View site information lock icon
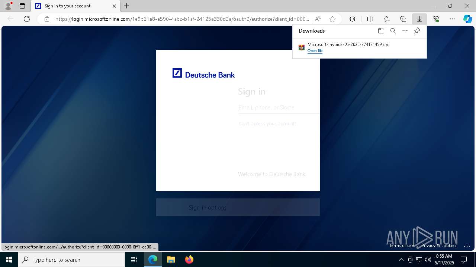 [x=47, y=19]
